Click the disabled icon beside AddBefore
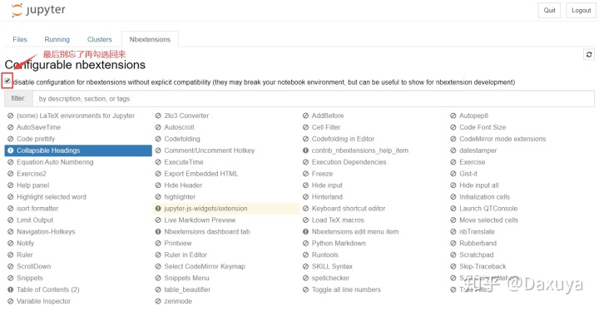 click(x=305, y=116)
